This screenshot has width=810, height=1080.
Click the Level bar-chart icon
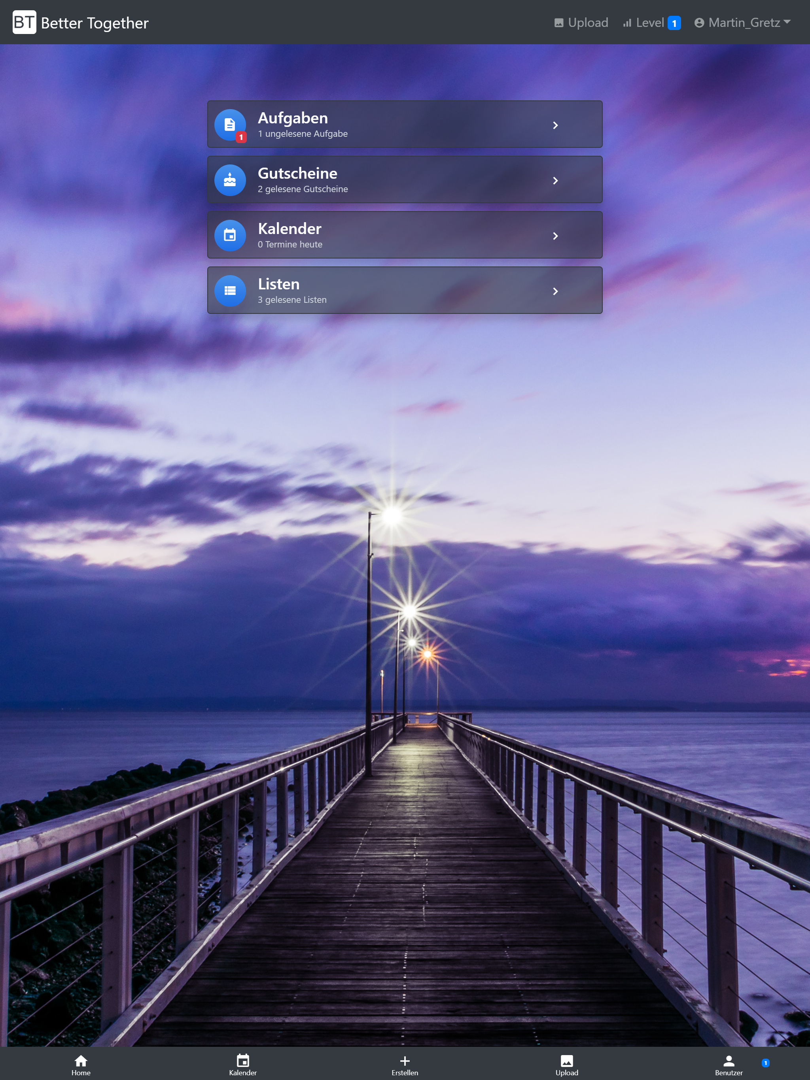pyautogui.click(x=627, y=23)
